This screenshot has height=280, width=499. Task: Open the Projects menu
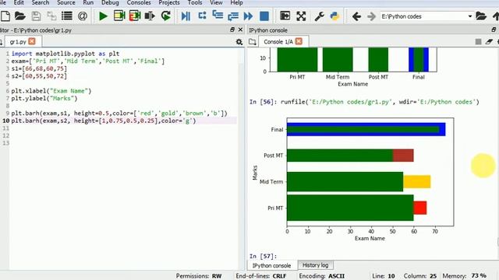point(169,3)
